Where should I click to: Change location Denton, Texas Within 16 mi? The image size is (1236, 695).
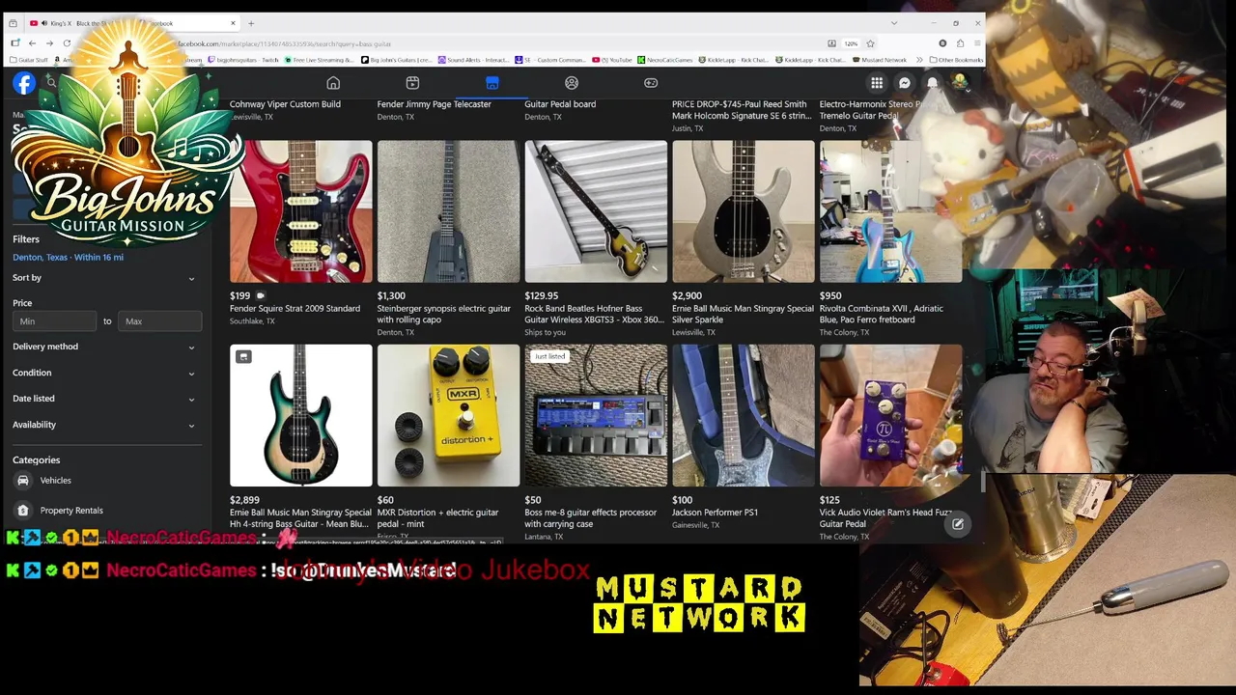point(68,258)
